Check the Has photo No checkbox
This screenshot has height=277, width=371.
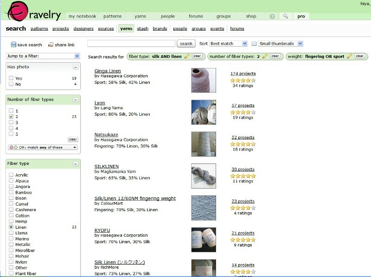click(x=11, y=84)
